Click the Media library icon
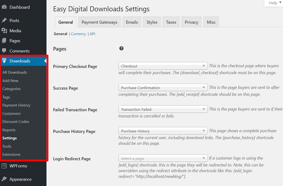 pyautogui.click(x=4, y=31)
